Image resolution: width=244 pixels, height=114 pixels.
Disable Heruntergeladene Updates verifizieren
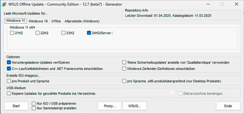[9, 62]
